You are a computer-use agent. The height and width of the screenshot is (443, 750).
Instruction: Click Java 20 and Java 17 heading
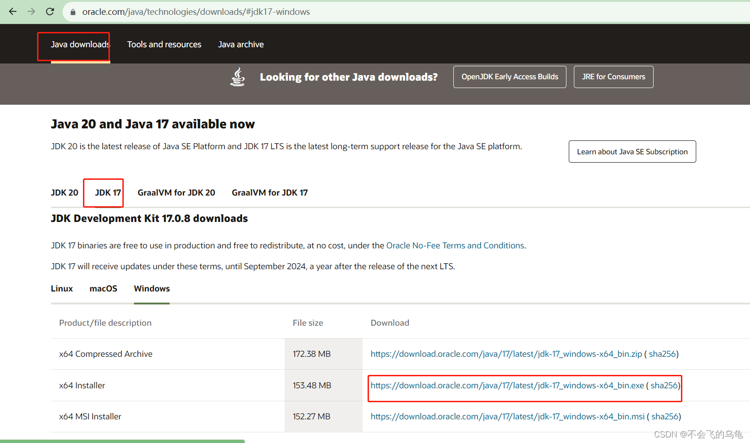coord(153,124)
